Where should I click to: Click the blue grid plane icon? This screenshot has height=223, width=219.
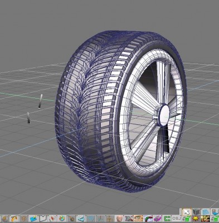206,212
